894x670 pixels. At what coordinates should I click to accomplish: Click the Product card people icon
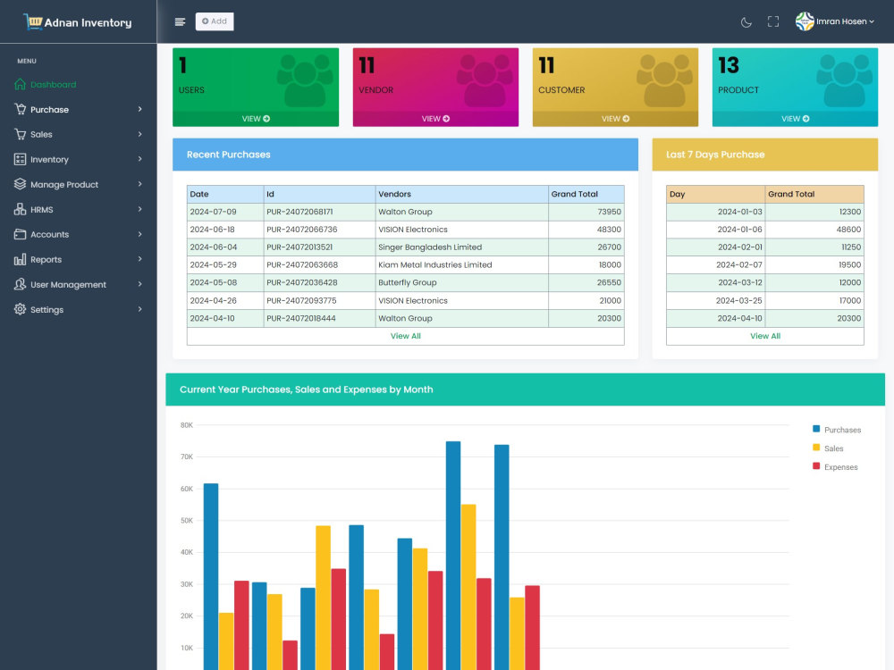pos(845,80)
